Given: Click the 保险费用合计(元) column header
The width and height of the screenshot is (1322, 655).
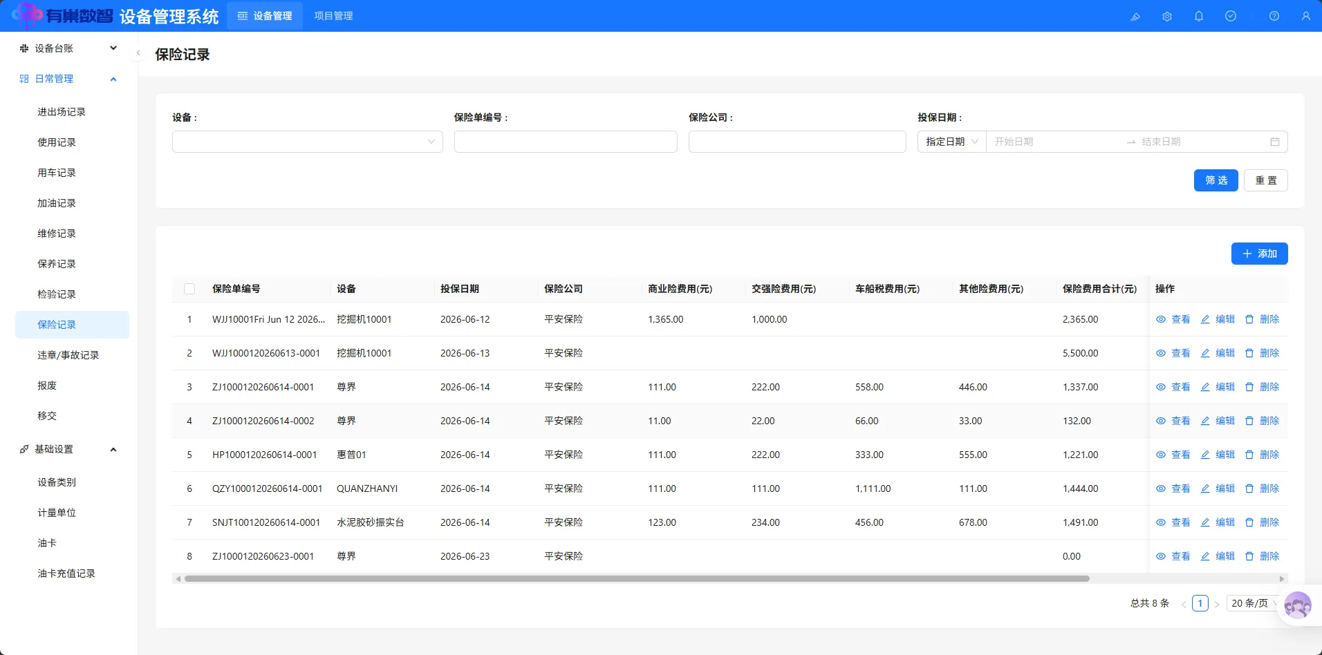Looking at the screenshot, I should pos(1099,289).
